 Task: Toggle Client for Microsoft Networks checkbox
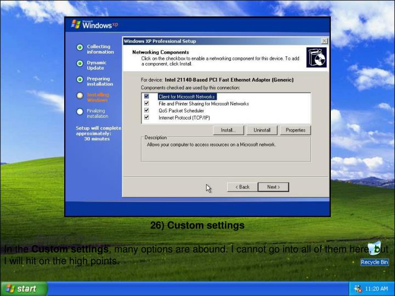point(146,96)
